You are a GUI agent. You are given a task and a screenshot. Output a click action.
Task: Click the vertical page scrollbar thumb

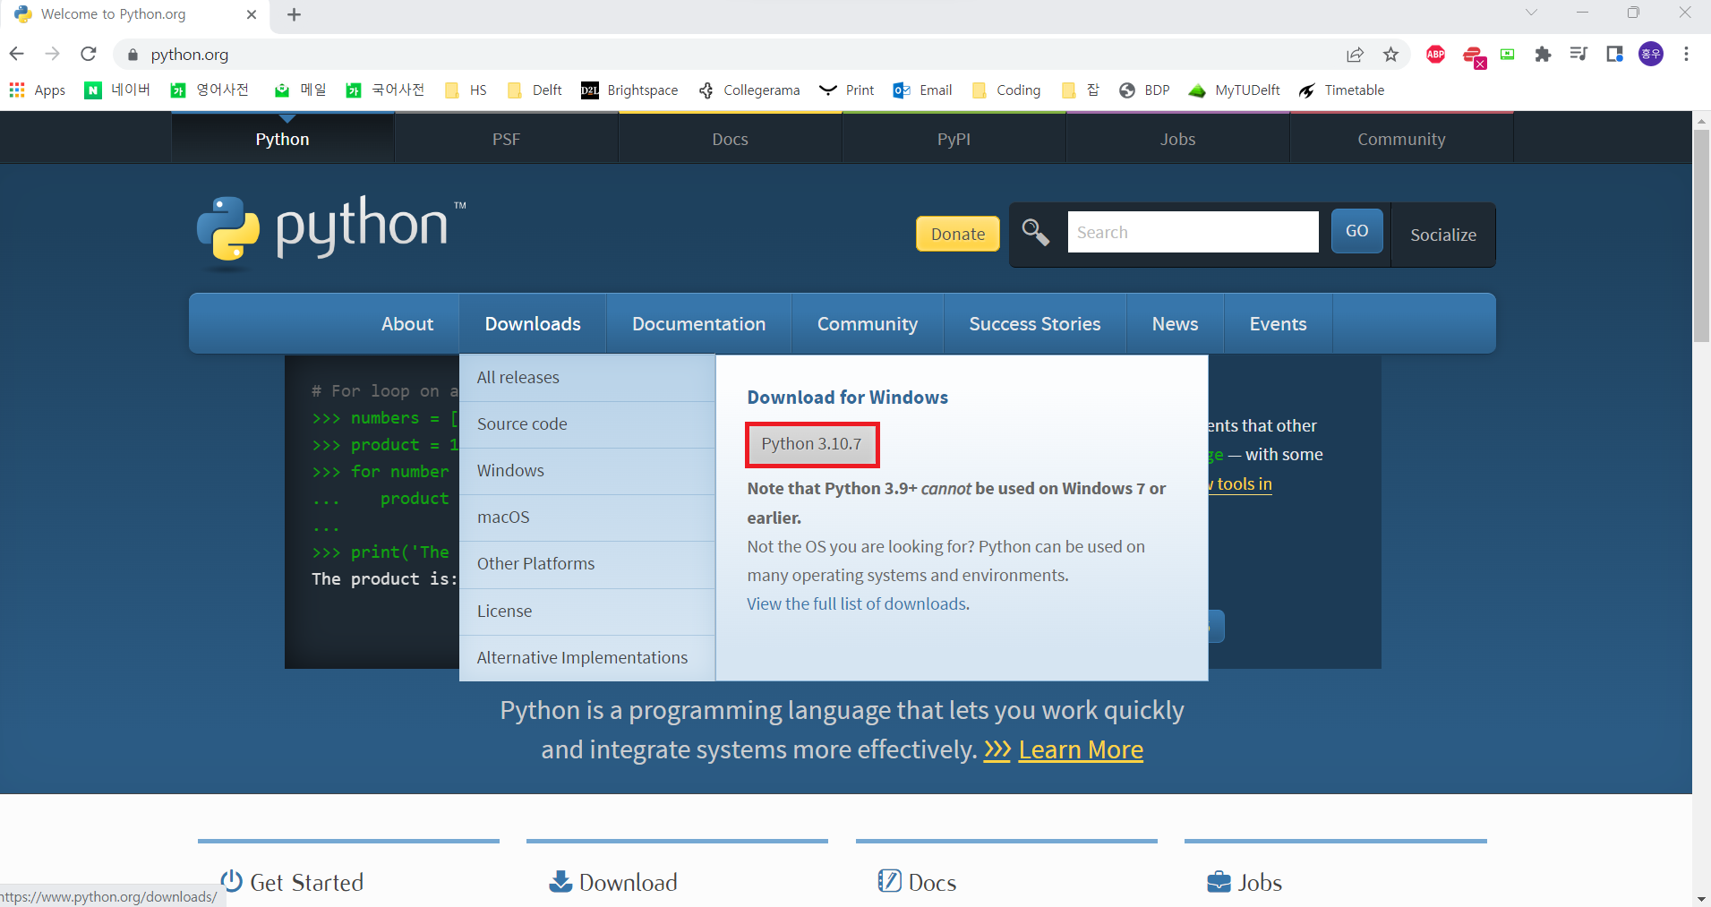[1701, 235]
